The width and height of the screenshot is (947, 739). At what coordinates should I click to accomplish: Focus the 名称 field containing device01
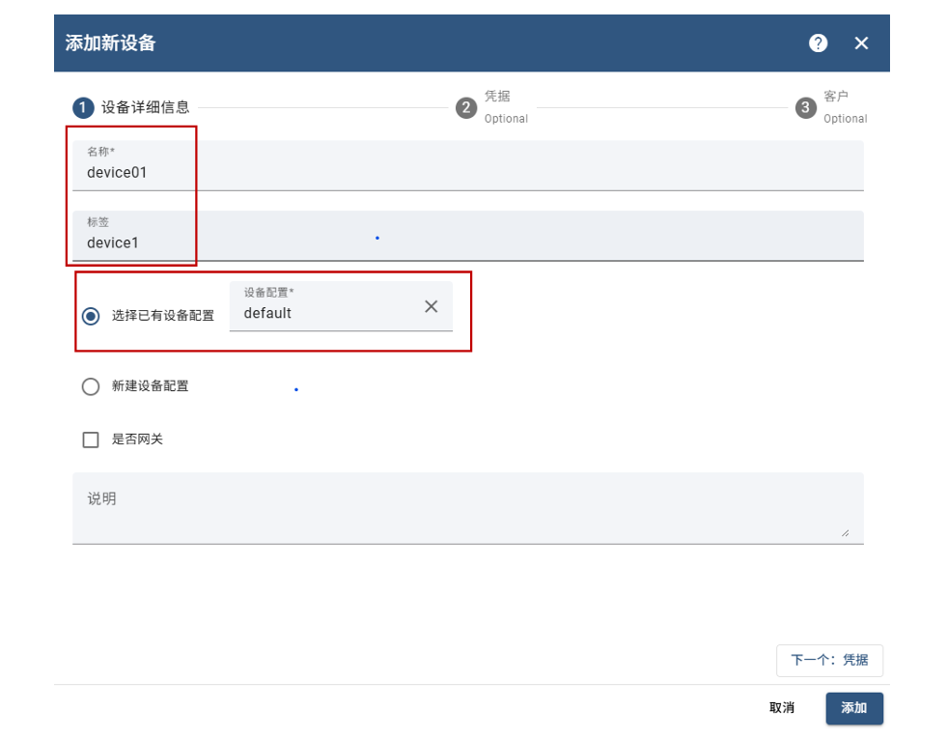(468, 165)
